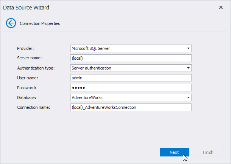Click the Authentication type label

pyautogui.click(x=36, y=68)
